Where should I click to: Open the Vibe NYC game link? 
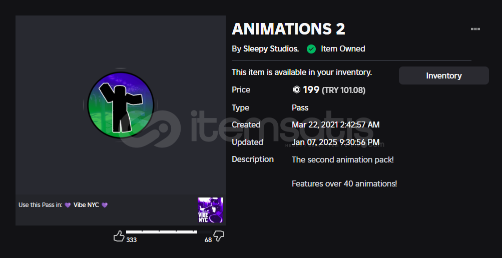point(86,205)
